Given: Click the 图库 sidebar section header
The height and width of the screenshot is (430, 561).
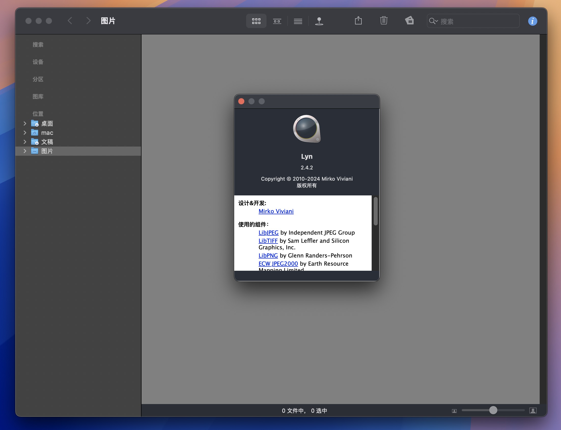Looking at the screenshot, I should tap(38, 96).
